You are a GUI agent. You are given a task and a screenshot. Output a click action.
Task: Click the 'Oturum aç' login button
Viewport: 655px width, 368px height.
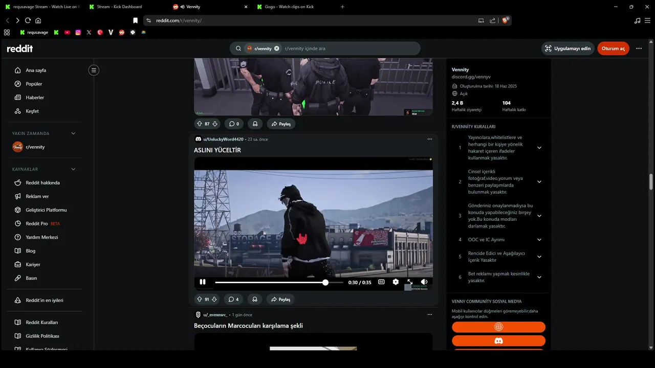pos(613,49)
